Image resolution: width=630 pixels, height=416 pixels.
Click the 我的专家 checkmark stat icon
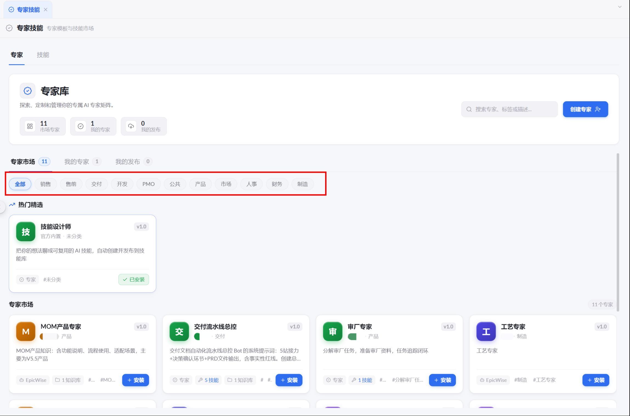[x=81, y=126]
